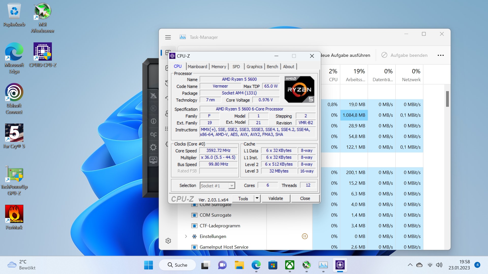
Task: Click the Core Speed 3592.72 MHz value
Action: point(219,151)
